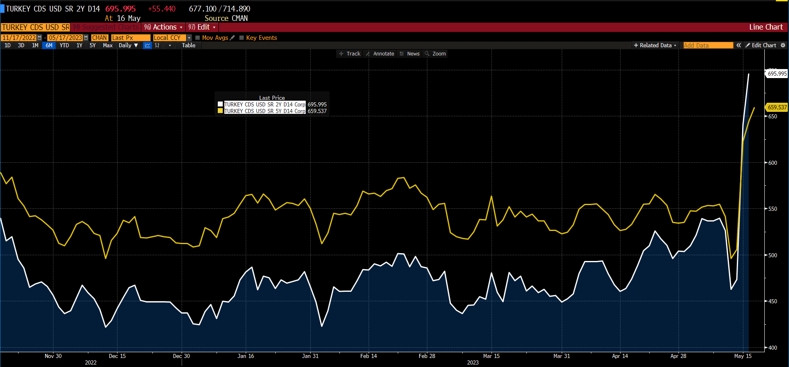The image size is (789, 367).
Task: Collapse panel with the double-chevron icon
Action: click(738, 45)
